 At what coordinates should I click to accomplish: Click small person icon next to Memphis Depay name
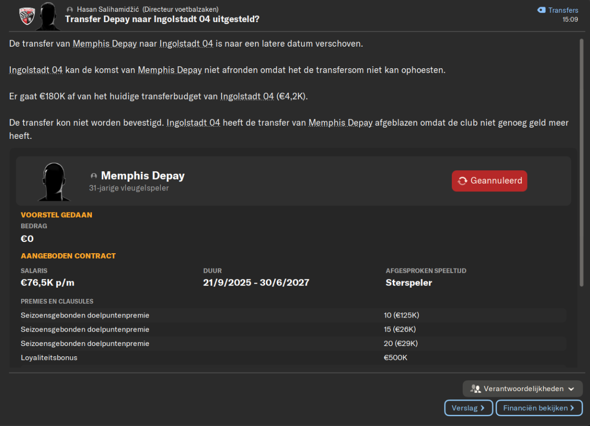(94, 176)
